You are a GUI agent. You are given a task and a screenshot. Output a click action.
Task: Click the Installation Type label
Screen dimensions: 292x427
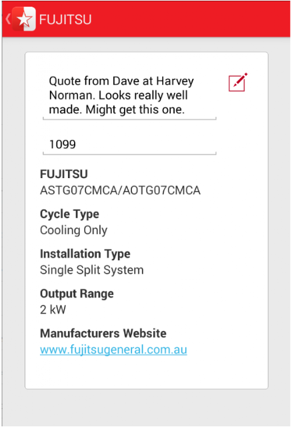click(85, 254)
